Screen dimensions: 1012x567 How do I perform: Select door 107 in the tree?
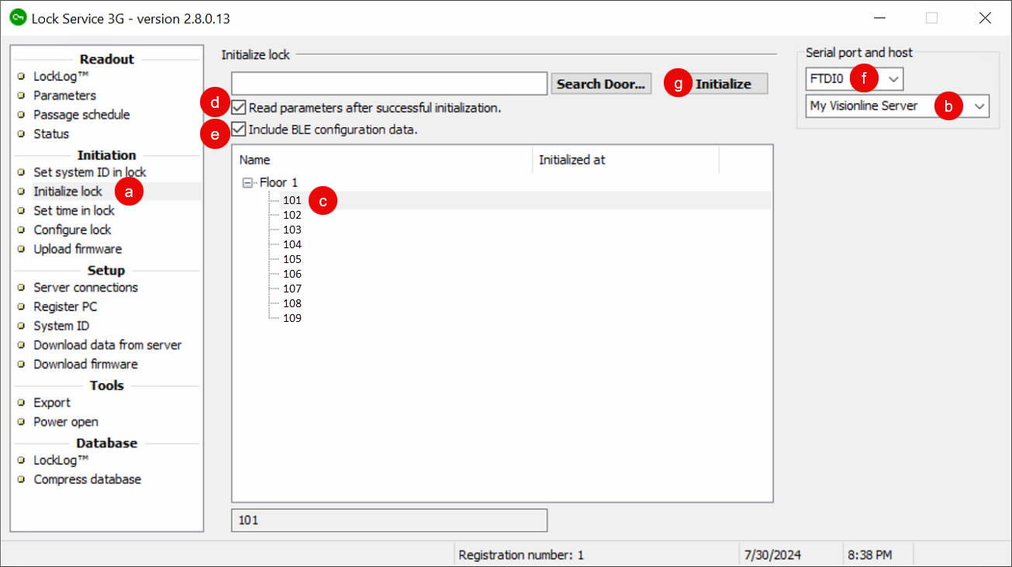click(292, 289)
